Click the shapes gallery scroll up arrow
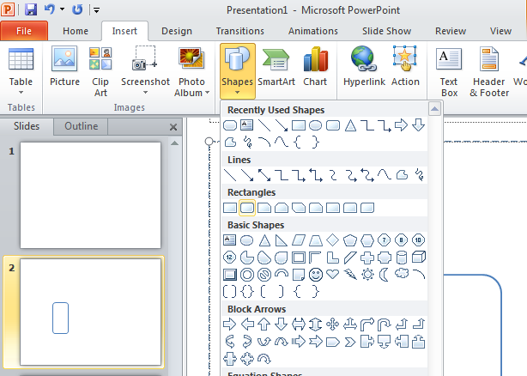The width and height of the screenshot is (527, 376). point(434,109)
